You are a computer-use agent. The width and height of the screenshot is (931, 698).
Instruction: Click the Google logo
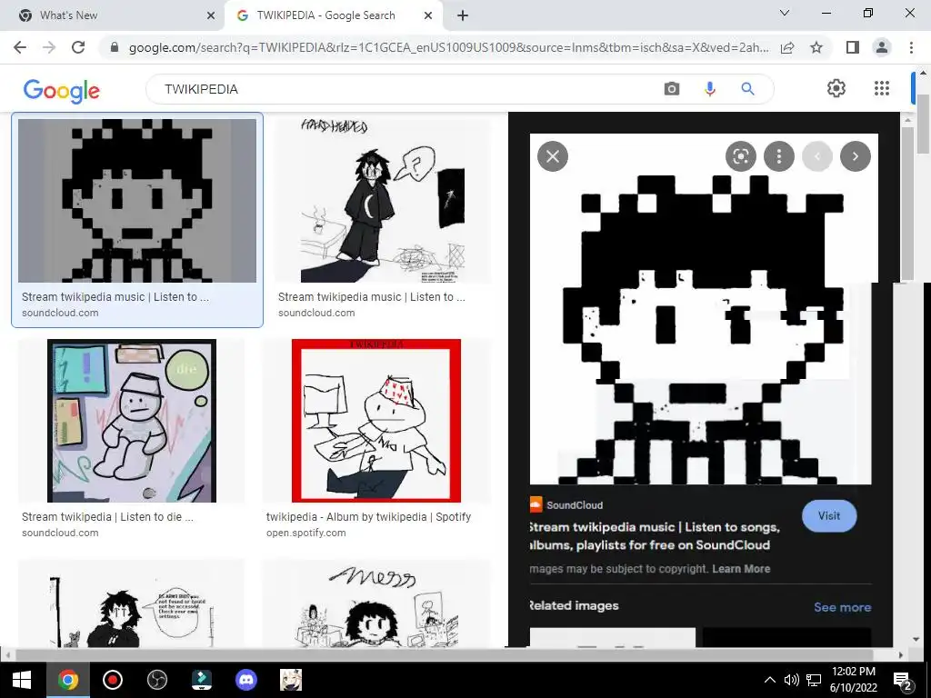pos(62,90)
